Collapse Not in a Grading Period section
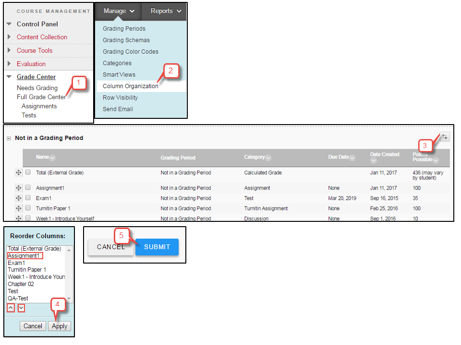Viewport: 461px width, 345px height. [9, 138]
